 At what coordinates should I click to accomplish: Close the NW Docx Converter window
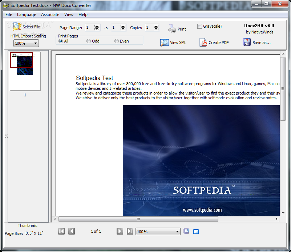280,4
